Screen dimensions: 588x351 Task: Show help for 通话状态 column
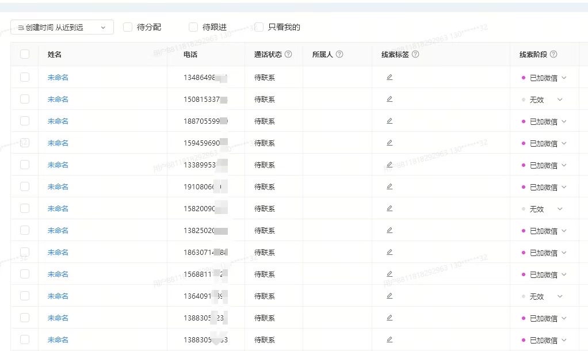click(x=288, y=54)
